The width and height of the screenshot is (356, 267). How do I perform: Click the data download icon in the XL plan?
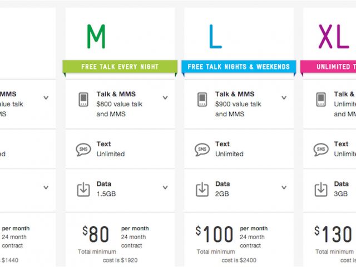click(320, 189)
